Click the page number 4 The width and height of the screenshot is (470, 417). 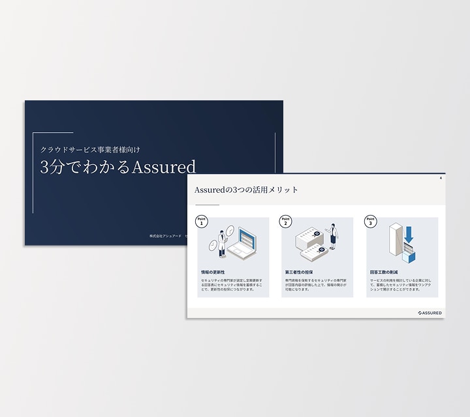click(441, 178)
